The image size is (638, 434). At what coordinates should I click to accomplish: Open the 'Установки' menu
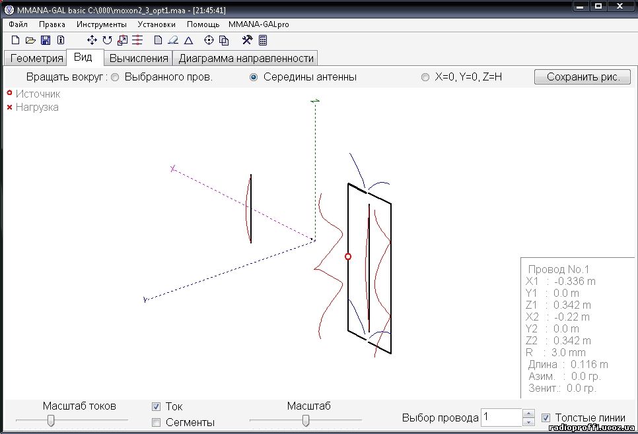click(157, 24)
